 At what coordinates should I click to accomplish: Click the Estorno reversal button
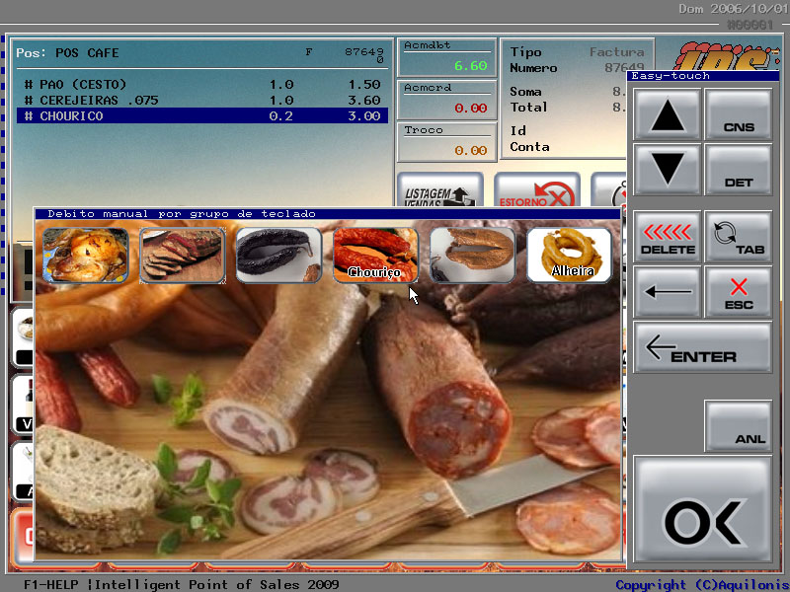tap(536, 191)
